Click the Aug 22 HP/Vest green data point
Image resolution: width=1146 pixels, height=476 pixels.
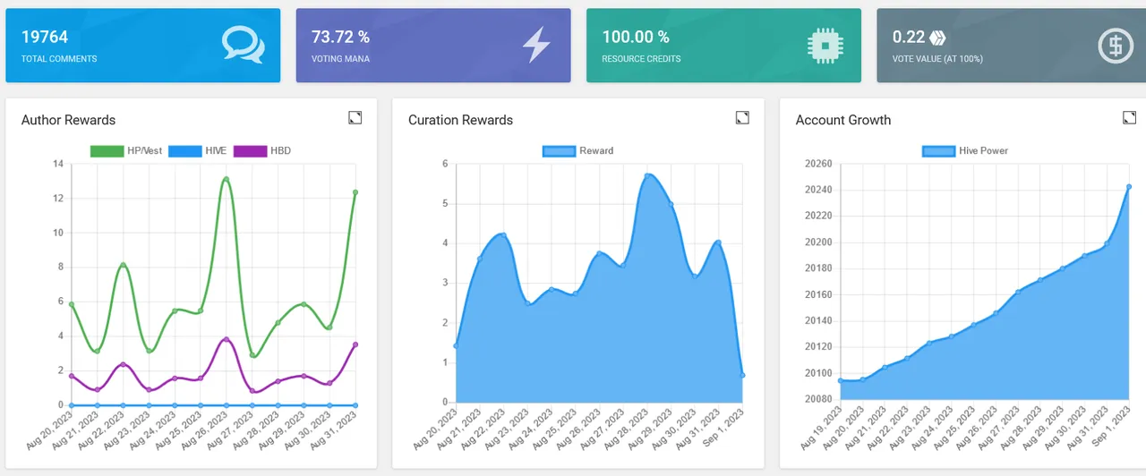click(123, 265)
